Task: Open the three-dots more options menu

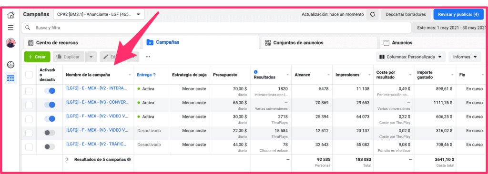Action: point(148,57)
